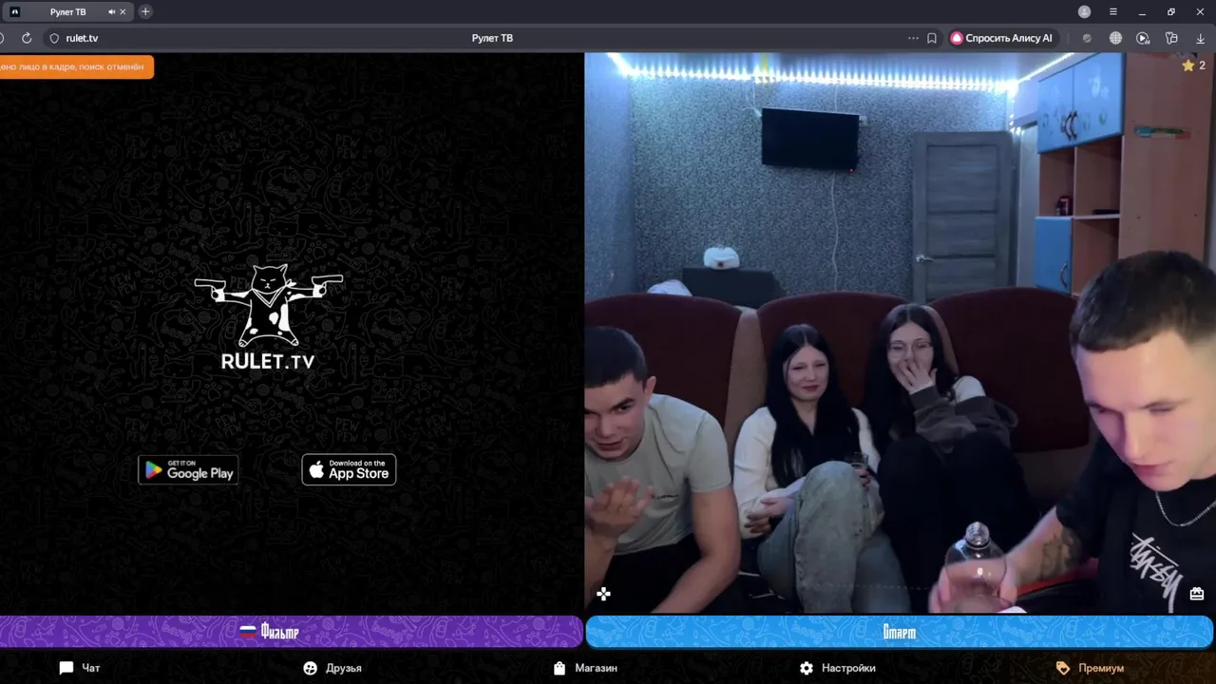
Task: Click the gray round extension icon
Action: point(1088,38)
